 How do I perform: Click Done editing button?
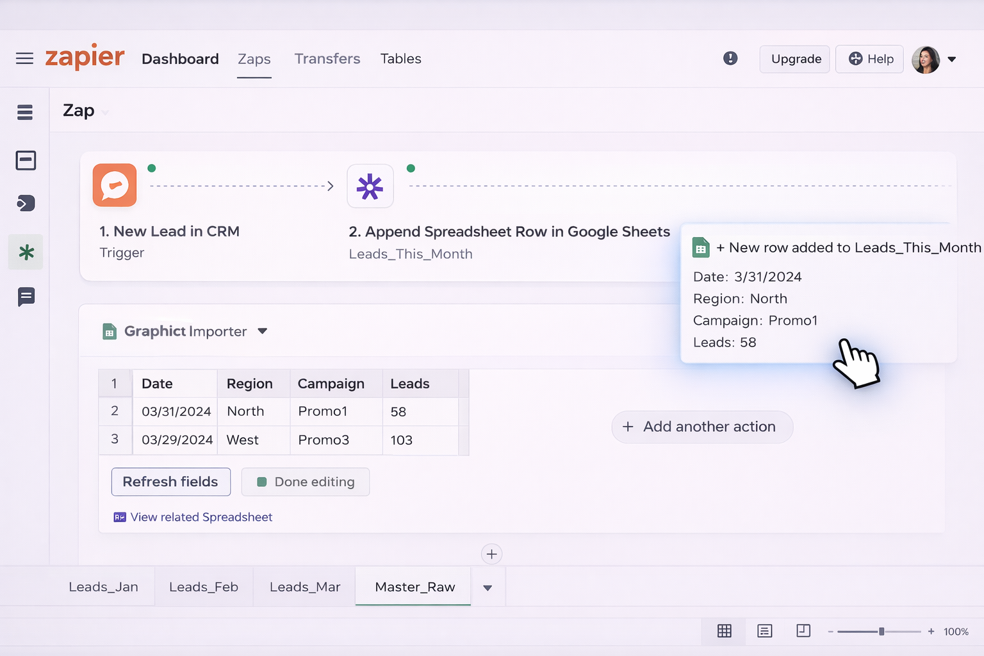306,482
